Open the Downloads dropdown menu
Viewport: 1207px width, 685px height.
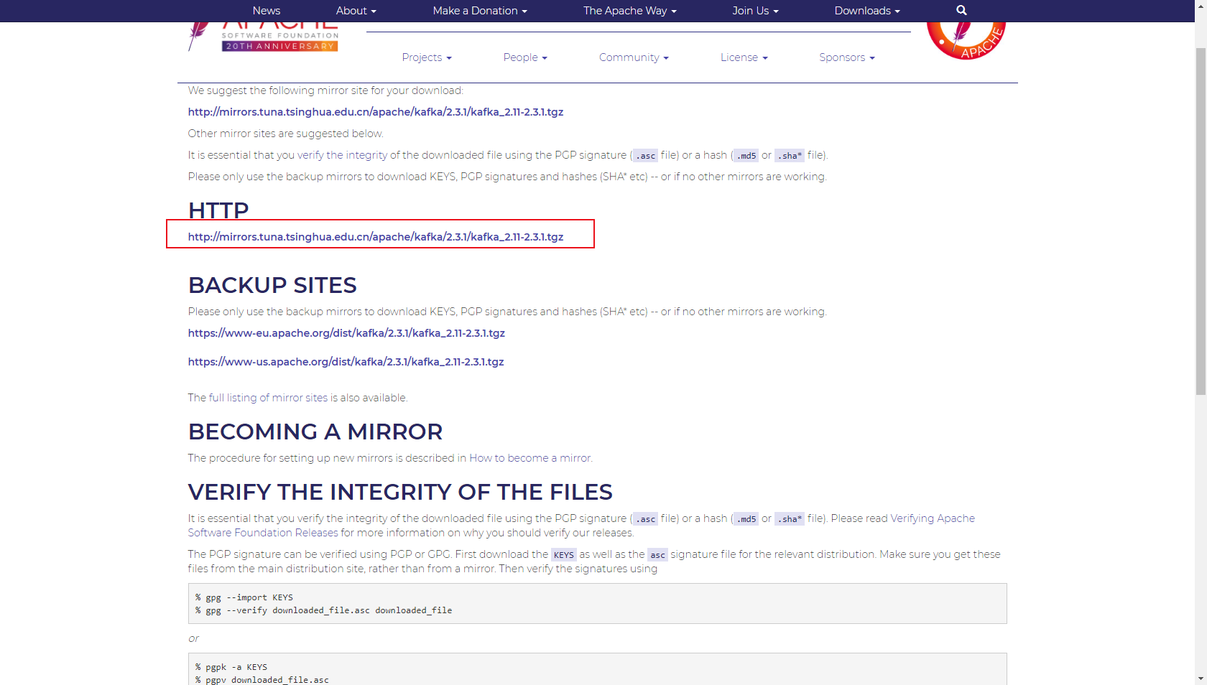[867, 11]
